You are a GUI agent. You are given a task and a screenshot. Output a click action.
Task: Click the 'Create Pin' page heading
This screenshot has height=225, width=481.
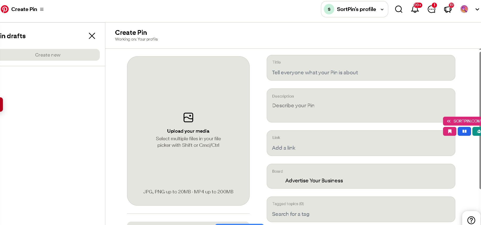[131, 32]
